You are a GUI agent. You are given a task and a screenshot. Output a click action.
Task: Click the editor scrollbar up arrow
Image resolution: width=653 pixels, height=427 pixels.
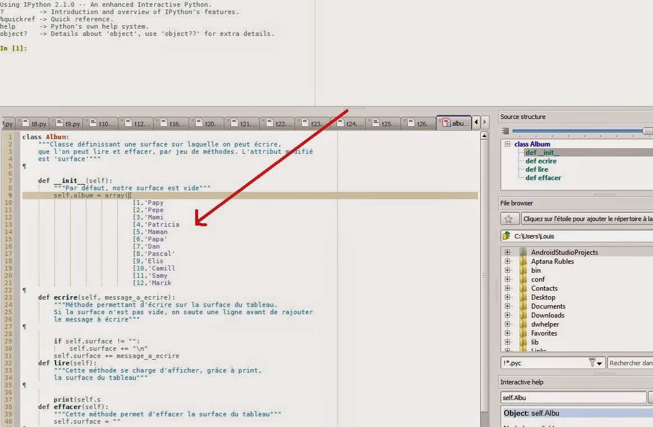pos(484,135)
